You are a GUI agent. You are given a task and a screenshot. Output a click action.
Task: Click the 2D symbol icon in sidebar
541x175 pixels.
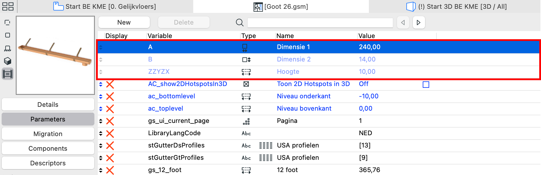[8, 35]
